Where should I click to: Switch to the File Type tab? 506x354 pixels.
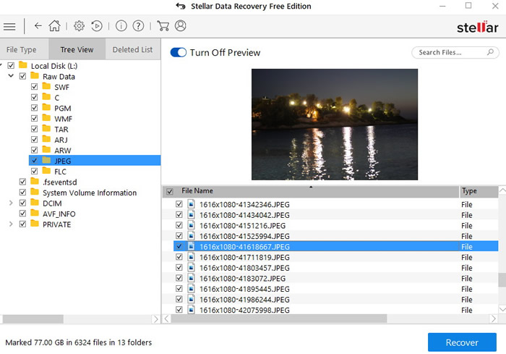click(x=22, y=50)
